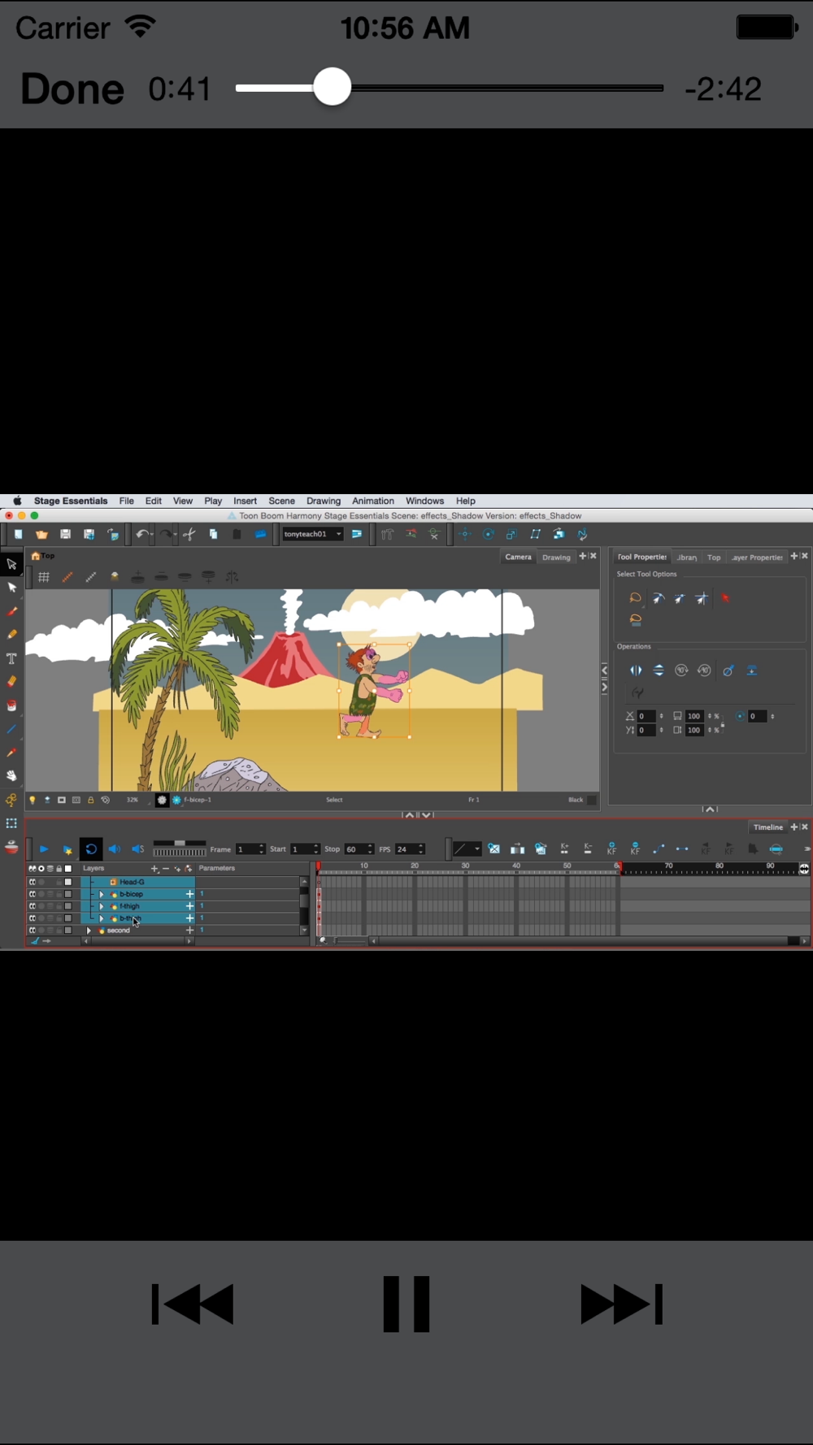Click the Stop frame 60 field
The height and width of the screenshot is (1445, 813).
[x=354, y=849]
